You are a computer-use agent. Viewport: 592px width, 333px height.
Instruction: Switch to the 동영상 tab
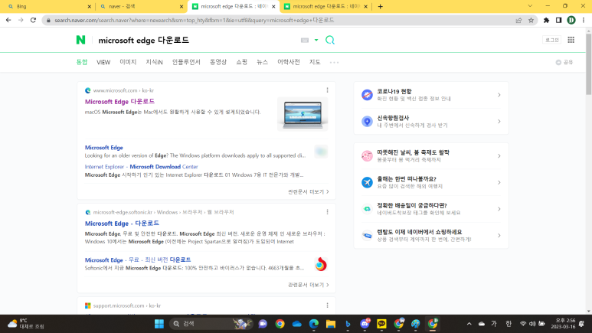tap(218, 62)
